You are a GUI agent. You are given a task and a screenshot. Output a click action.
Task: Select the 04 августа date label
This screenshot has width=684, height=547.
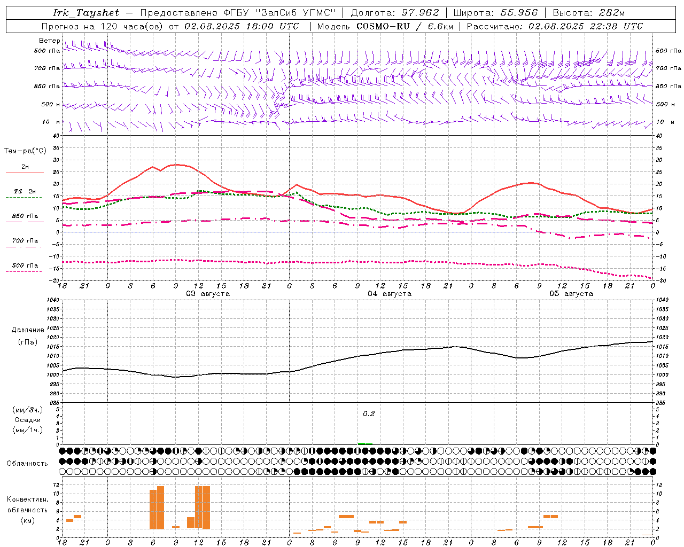(390, 294)
